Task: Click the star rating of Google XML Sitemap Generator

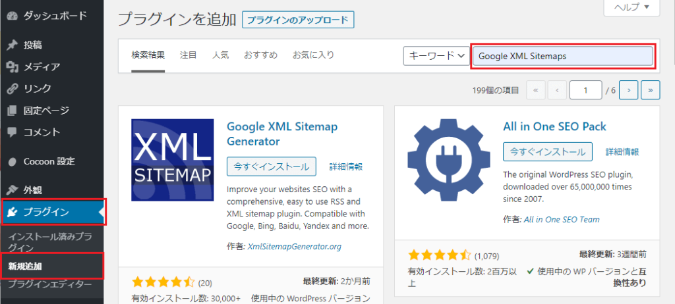Action: [163, 282]
